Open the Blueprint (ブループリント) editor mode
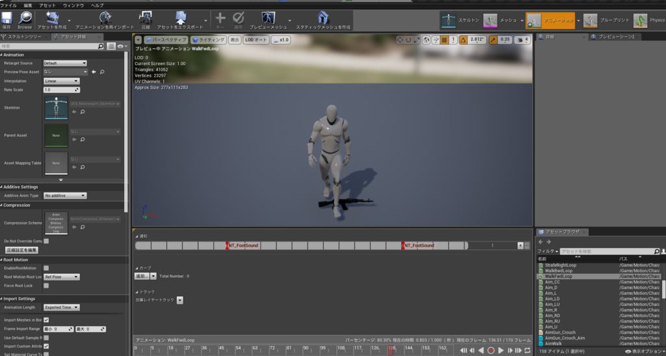This screenshot has width=666, height=356. 591,20
